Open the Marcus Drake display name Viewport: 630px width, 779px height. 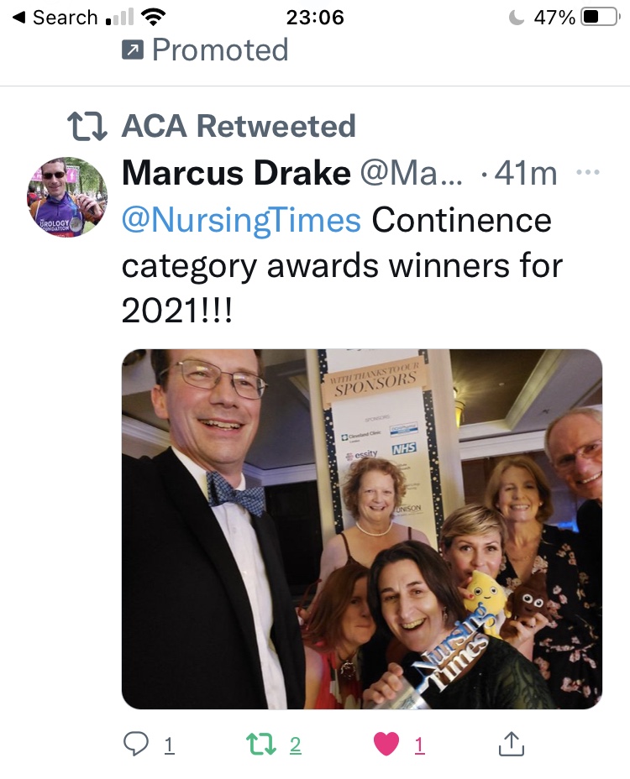pos(236,174)
